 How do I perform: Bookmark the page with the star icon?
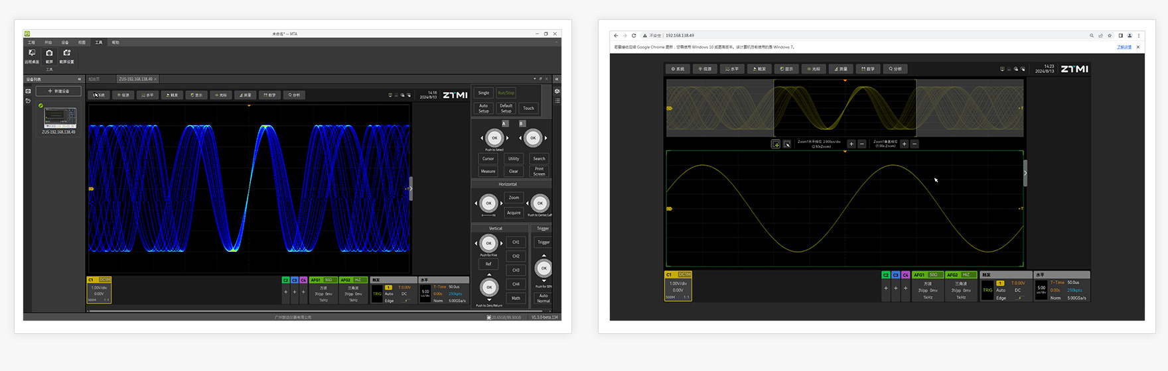pyautogui.click(x=1110, y=36)
